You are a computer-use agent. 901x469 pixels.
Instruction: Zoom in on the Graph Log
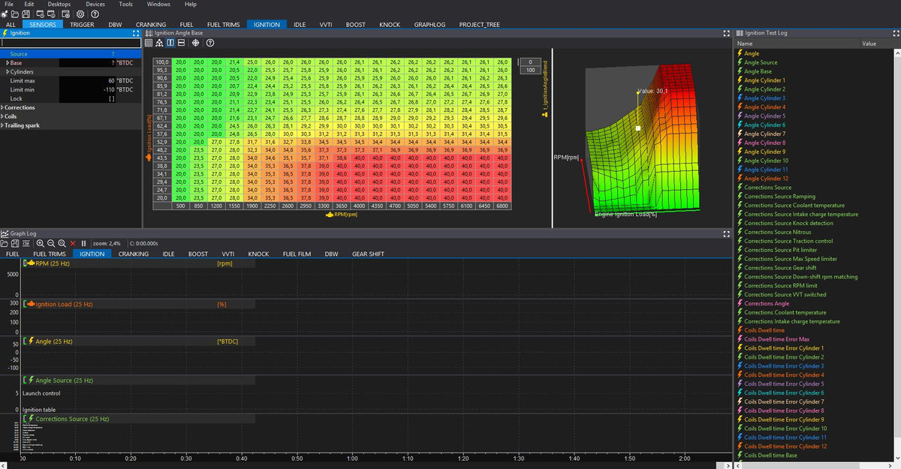click(x=41, y=243)
